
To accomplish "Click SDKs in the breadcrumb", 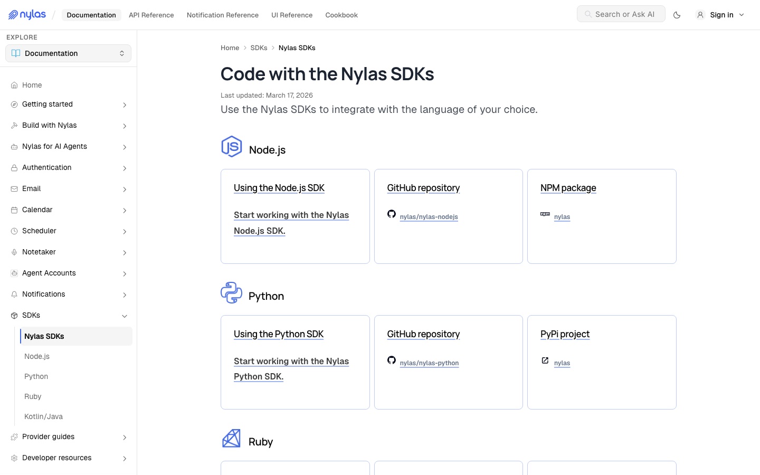I will (x=259, y=47).
